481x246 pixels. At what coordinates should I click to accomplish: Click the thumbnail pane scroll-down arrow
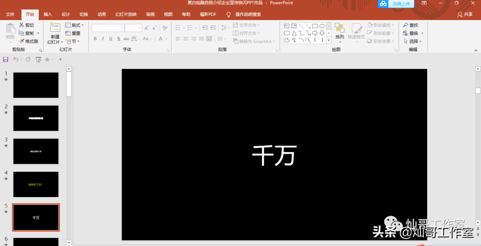(69, 242)
